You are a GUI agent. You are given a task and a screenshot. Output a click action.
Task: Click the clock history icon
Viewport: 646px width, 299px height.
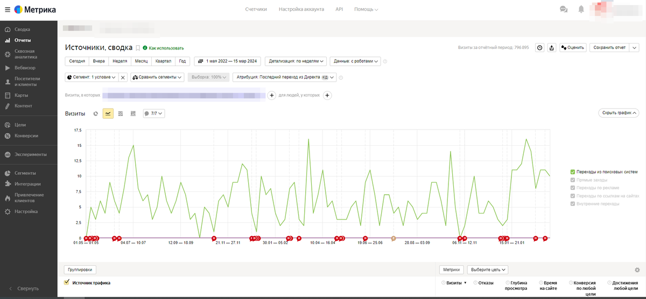click(x=539, y=47)
